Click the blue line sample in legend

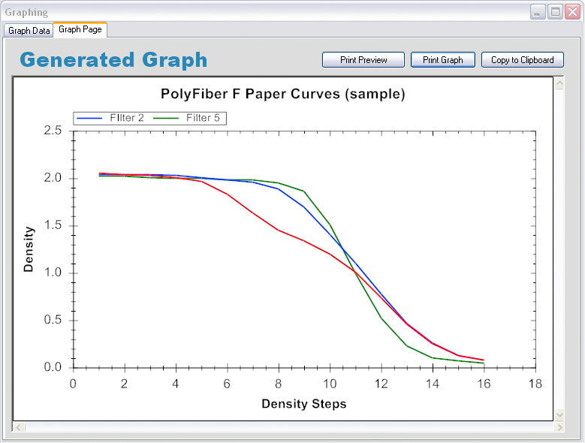pyautogui.click(x=90, y=118)
